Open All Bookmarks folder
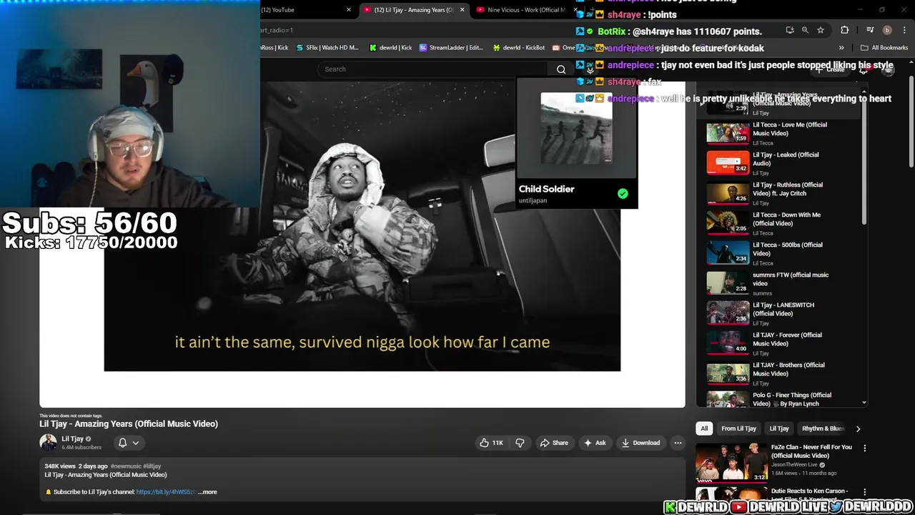The height and width of the screenshot is (515, 915). pyautogui.click(x=884, y=48)
